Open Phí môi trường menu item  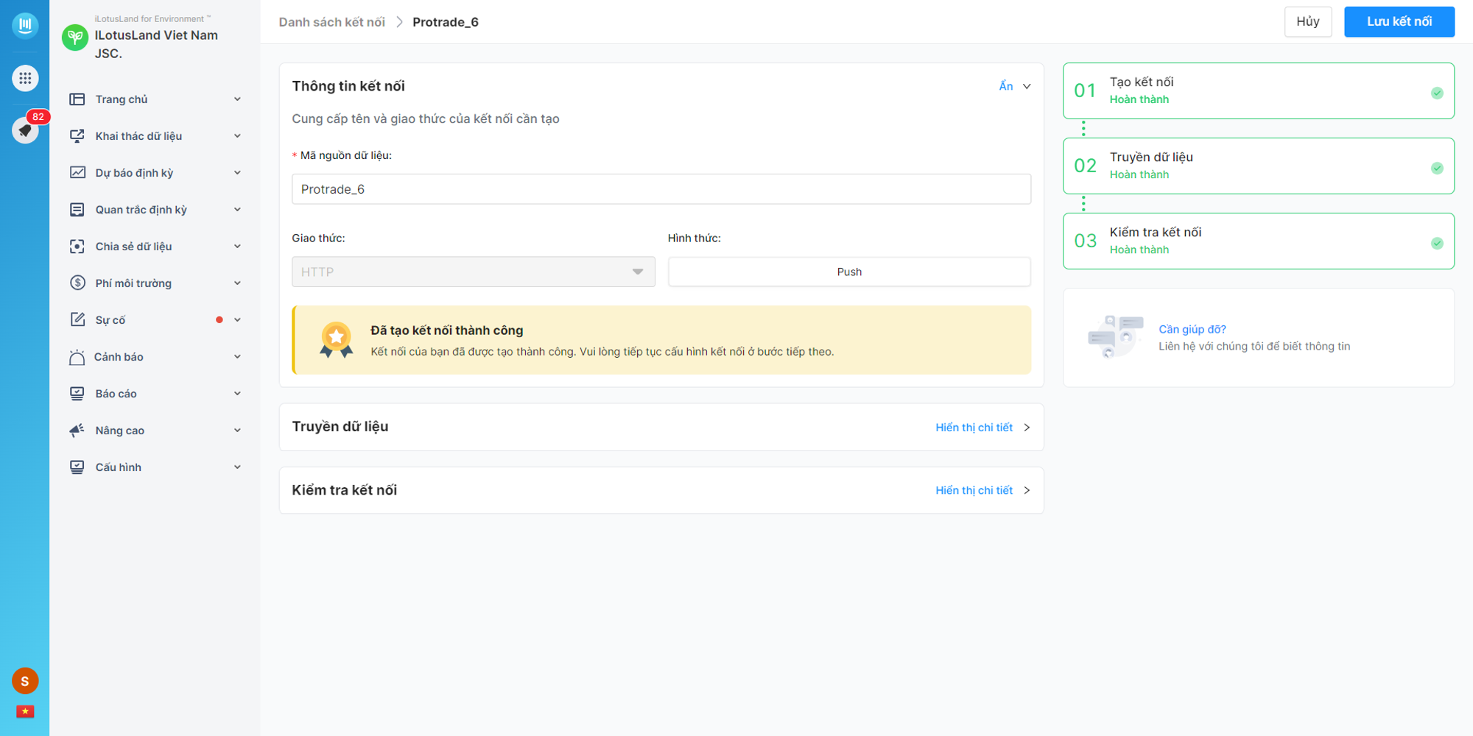coord(155,283)
